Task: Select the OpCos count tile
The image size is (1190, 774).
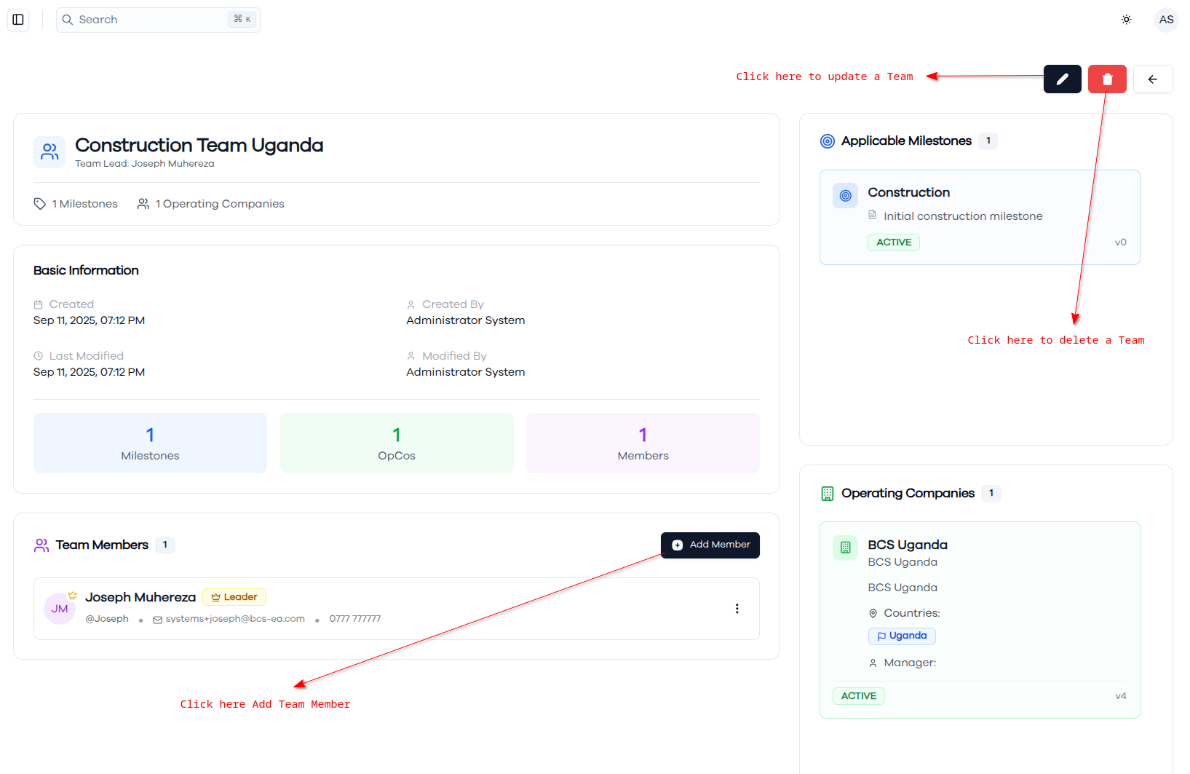Action: click(x=397, y=443)
